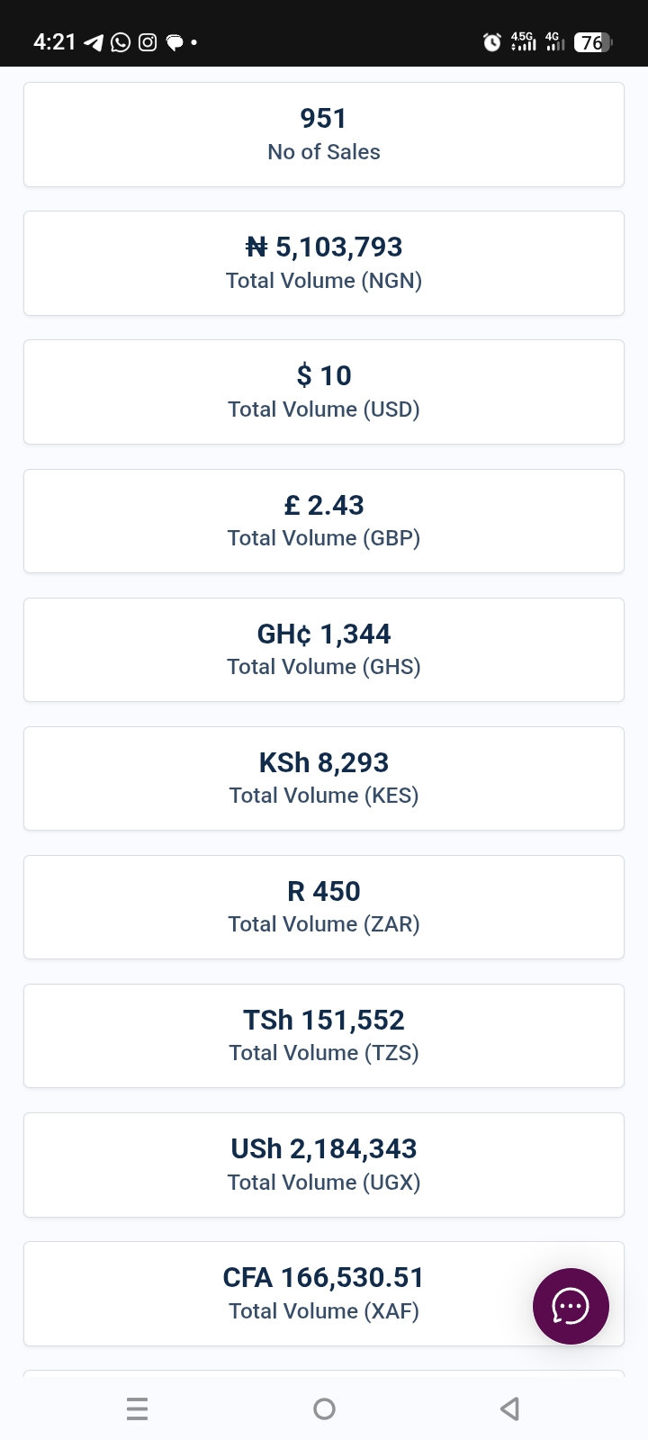Tap the Android home circle icon
648x1440 pixels.
point(324,1408)
